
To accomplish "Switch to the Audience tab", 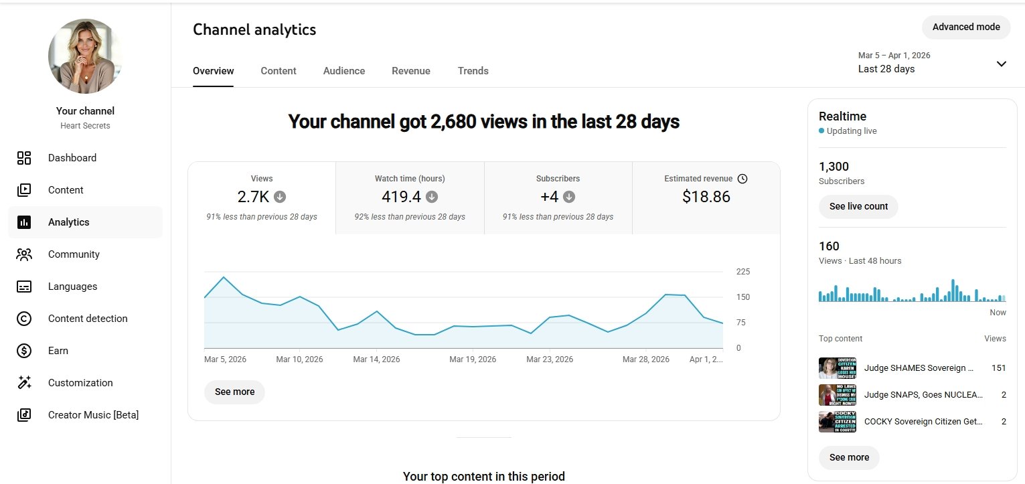I will point(344,71).
